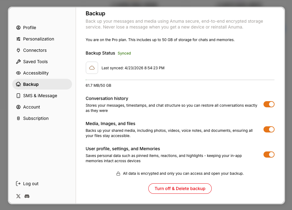Click the cloud icon next to last synced time

(x=92, y=68)
